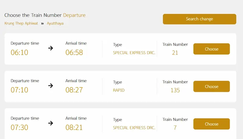Viewport: 243px width, 139px height.
Task: Click the double chevron between station names
Action: pyautogui.click(x=43, y=23)
